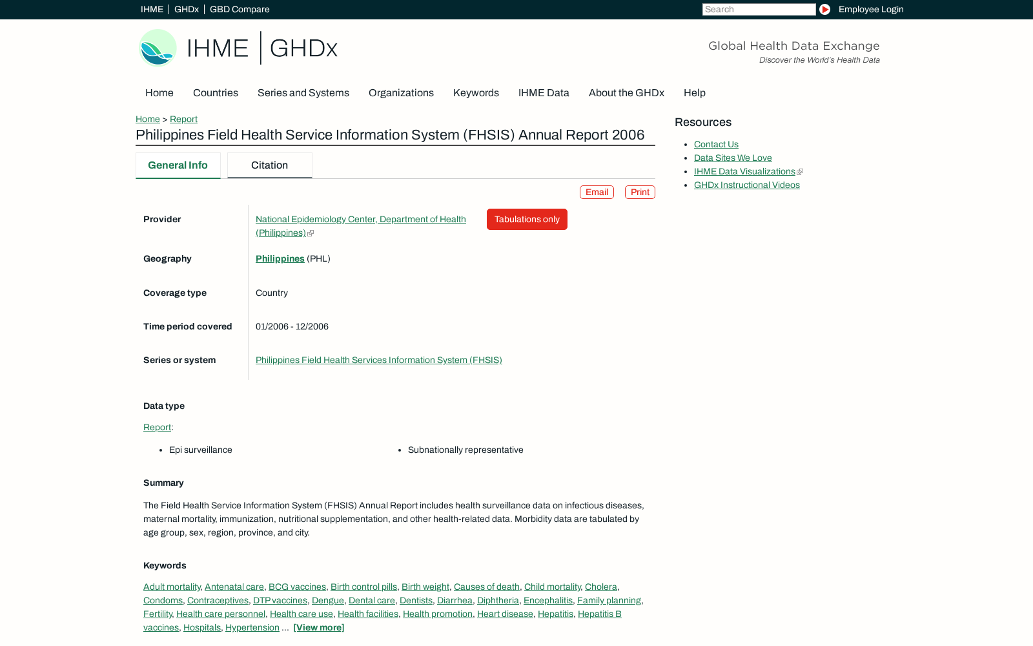Open BCG vaccines keyword
This screenshot has width=1033, height=646.
point(297,587)
